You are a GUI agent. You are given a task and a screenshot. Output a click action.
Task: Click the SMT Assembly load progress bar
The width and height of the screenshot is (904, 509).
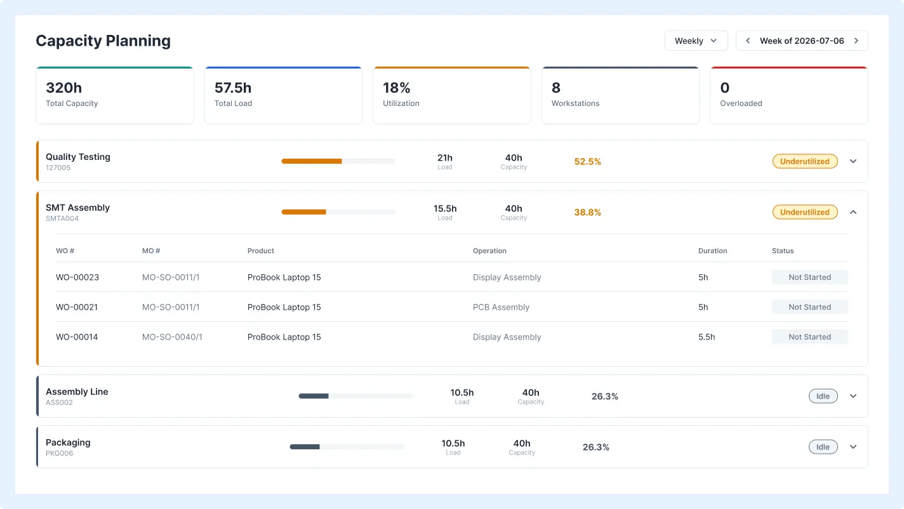click(338, 212)
